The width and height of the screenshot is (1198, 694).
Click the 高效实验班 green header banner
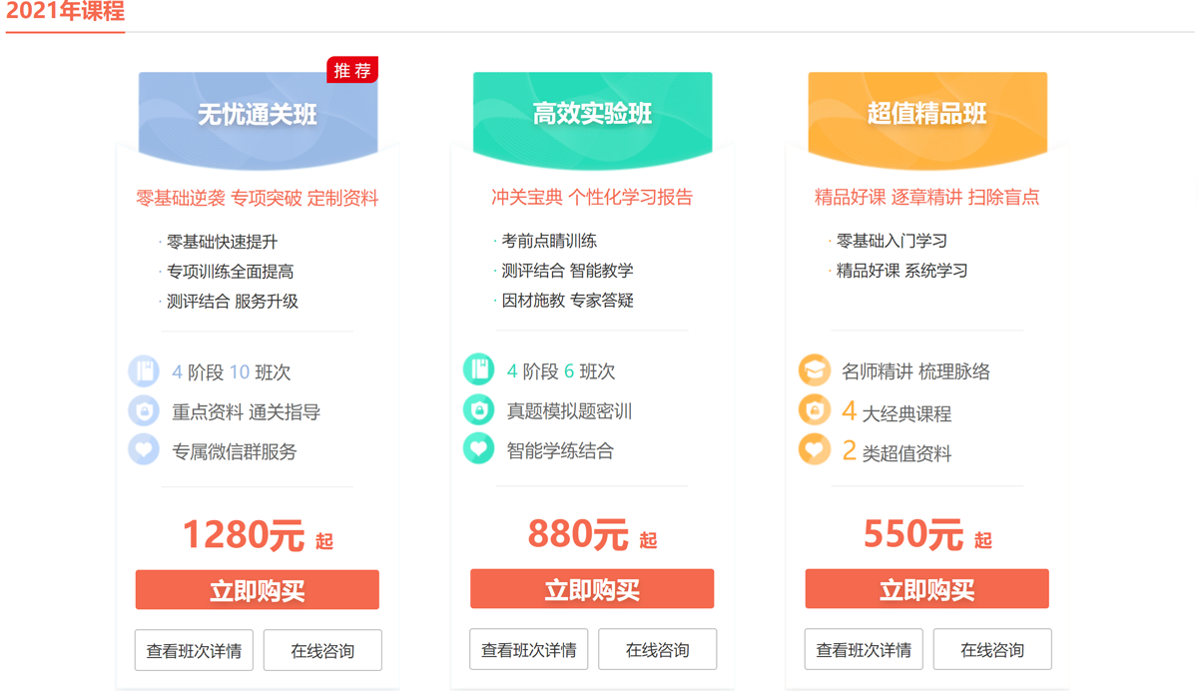(592, 115)
